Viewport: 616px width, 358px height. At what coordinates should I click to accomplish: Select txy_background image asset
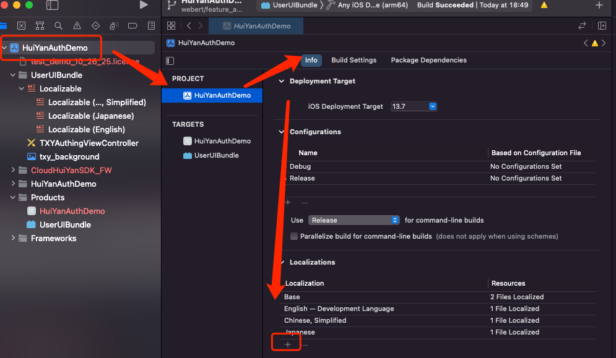click(63, 156)
